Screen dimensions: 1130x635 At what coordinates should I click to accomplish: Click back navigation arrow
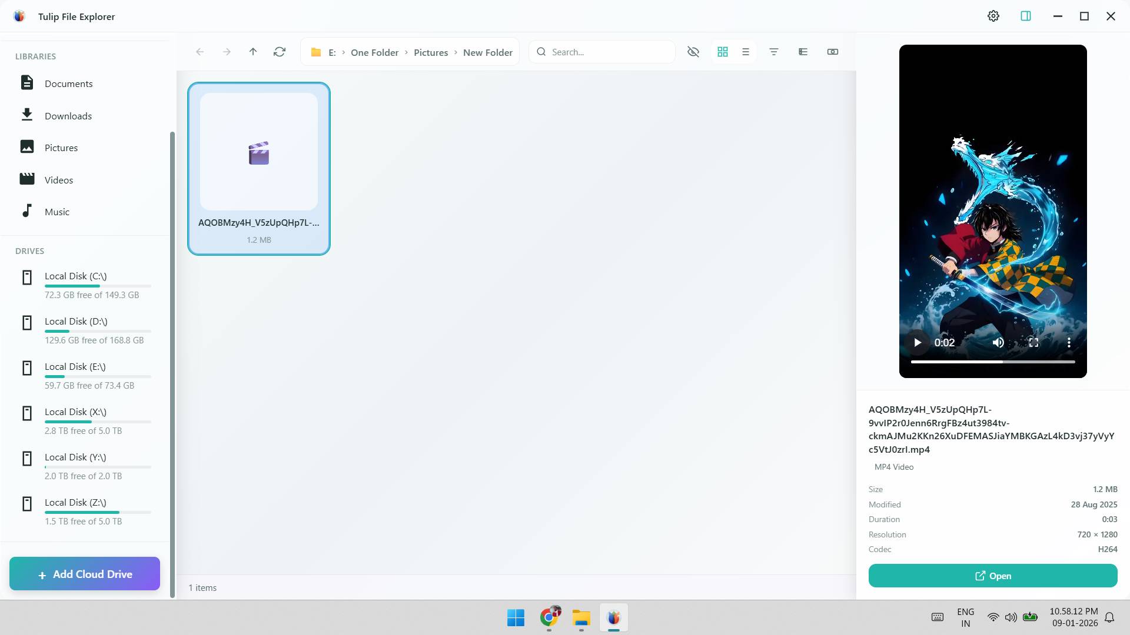(200, 52)
